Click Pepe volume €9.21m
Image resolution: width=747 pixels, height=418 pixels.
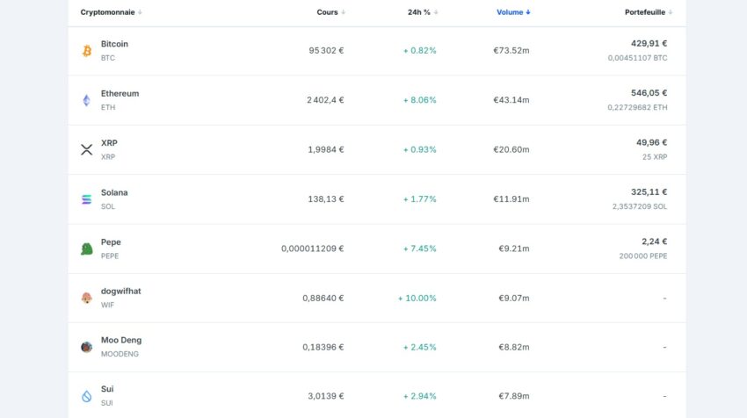514,249
